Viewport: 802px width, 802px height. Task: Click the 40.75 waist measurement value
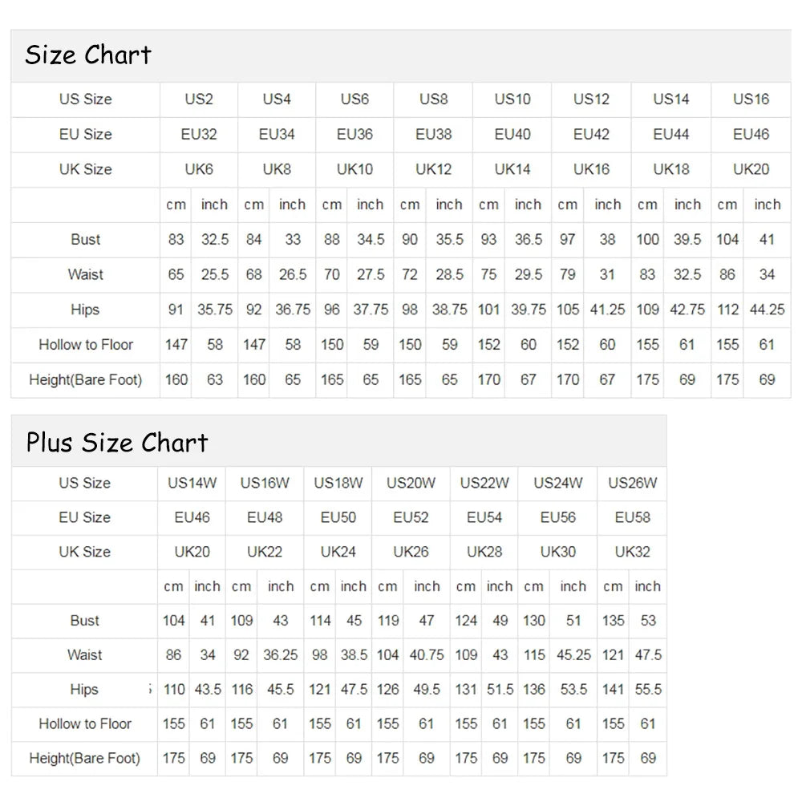click(427, 654)
